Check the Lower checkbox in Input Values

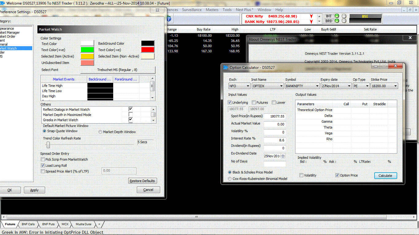[x=274, y=103]
